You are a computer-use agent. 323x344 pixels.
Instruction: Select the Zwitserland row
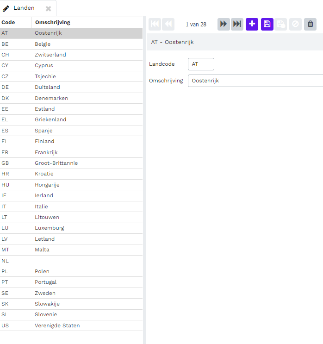pyautogui.click(x=71, y=55)
